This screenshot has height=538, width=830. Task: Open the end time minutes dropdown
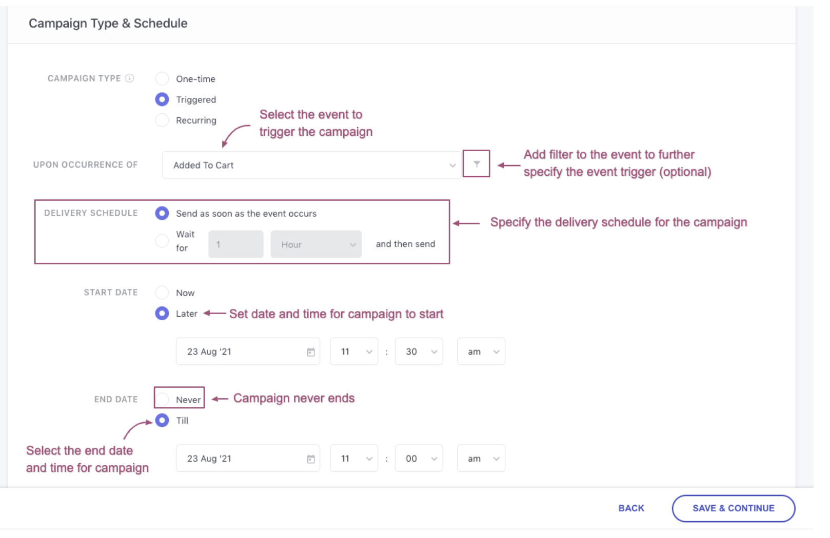pyautogui.click(x=419, y=459)
